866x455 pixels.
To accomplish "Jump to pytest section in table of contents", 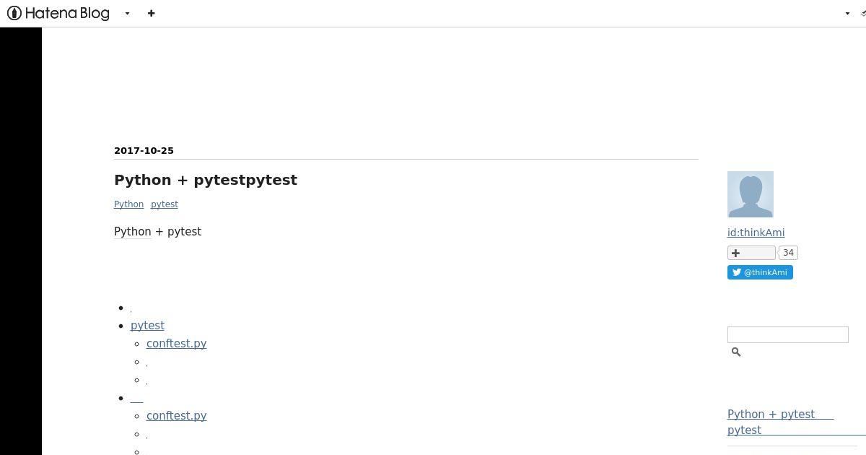I will click(x=147, y=326).
